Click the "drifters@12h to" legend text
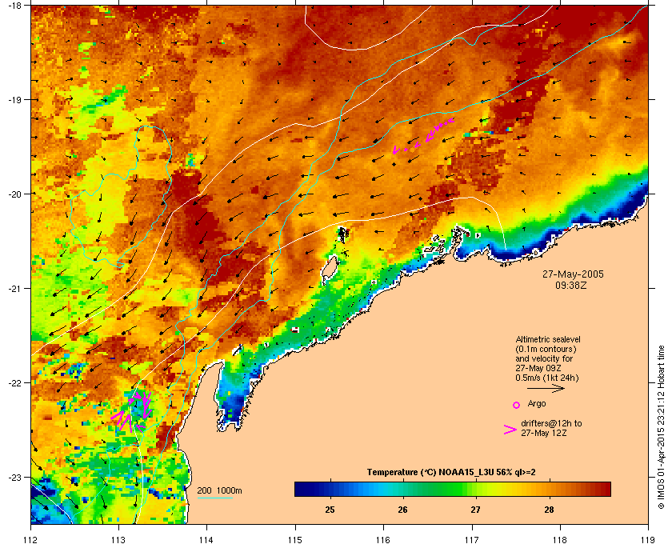This screenshot has width=672, height=544. (x=551, y=423)
